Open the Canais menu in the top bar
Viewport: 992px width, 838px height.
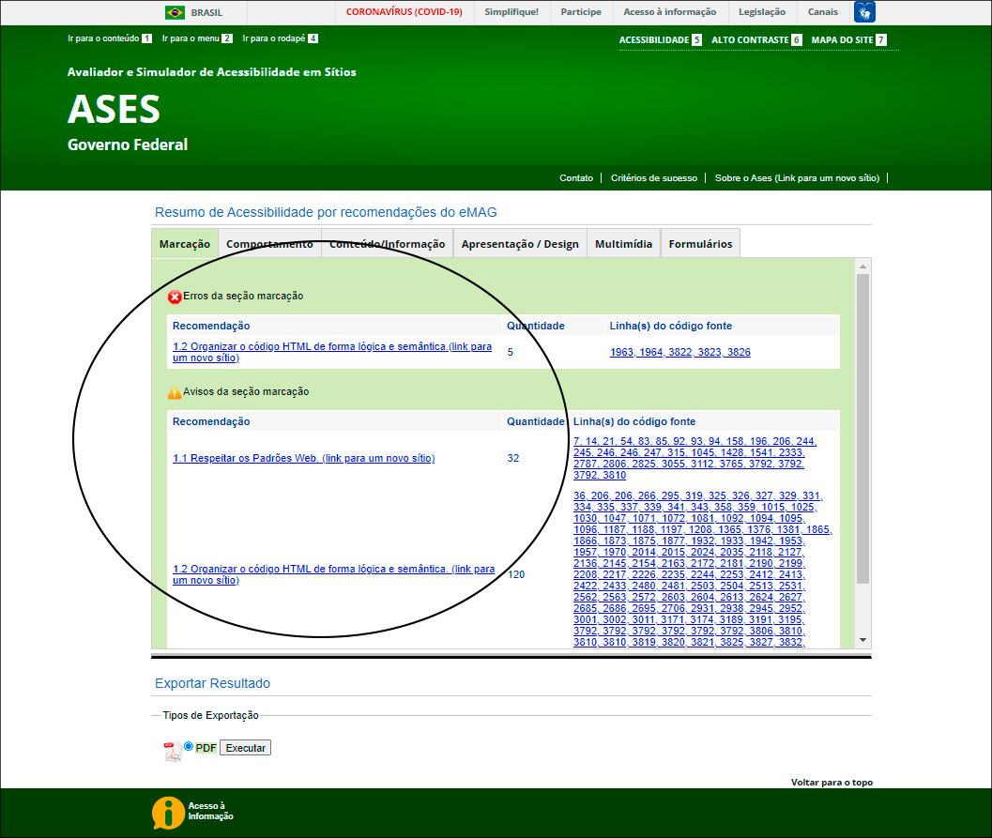[822, 12]
